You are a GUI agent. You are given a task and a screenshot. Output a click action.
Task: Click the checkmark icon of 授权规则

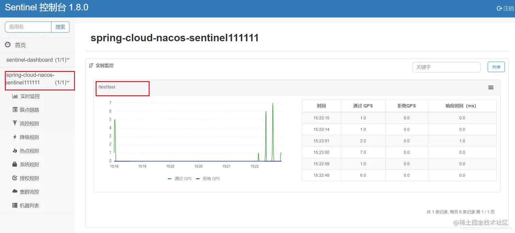[x=15, y=178]
